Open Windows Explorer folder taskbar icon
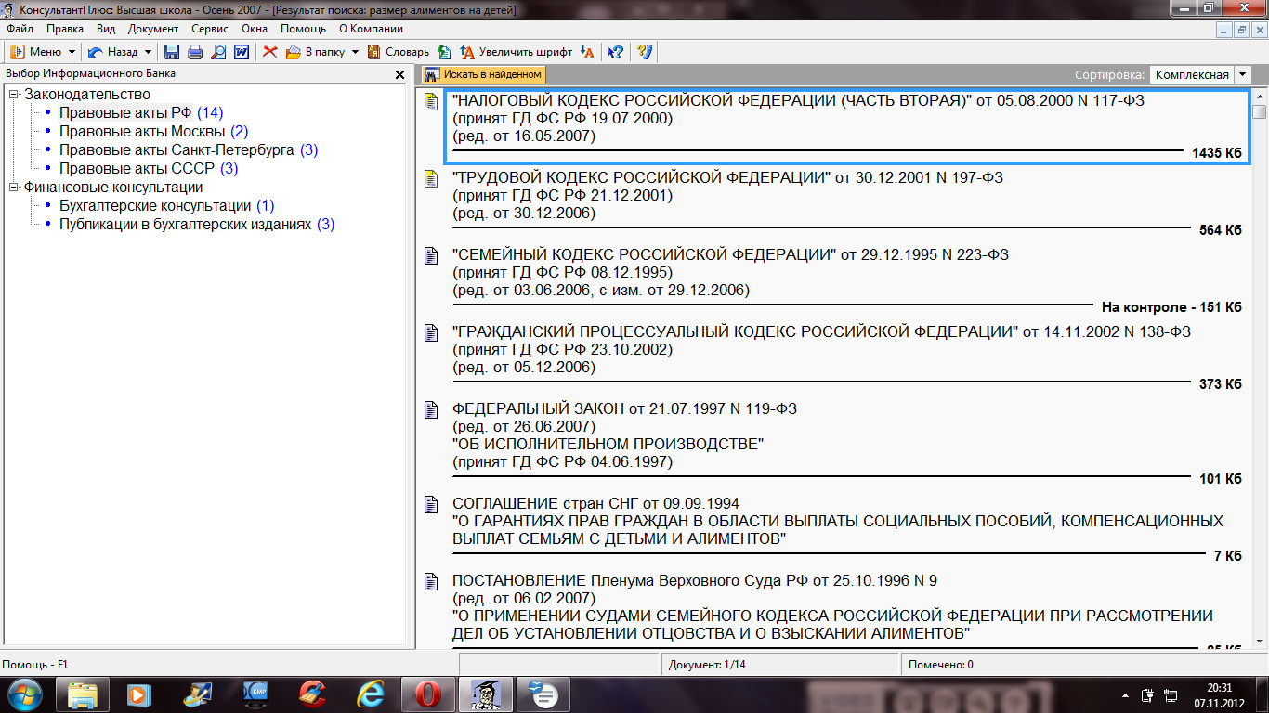This screenshot has width=1269, height=713. coord(83,694)
